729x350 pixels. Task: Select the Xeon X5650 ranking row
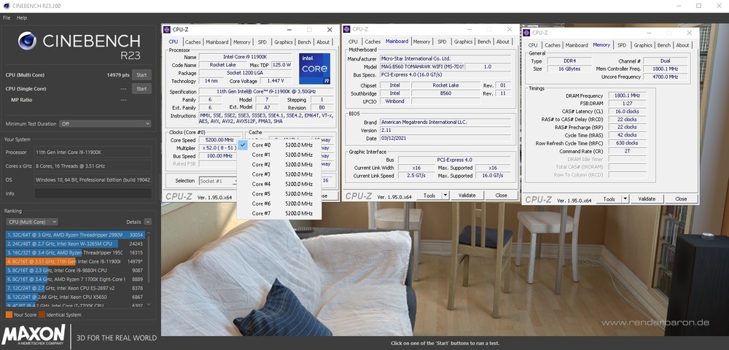coord(76,297)
